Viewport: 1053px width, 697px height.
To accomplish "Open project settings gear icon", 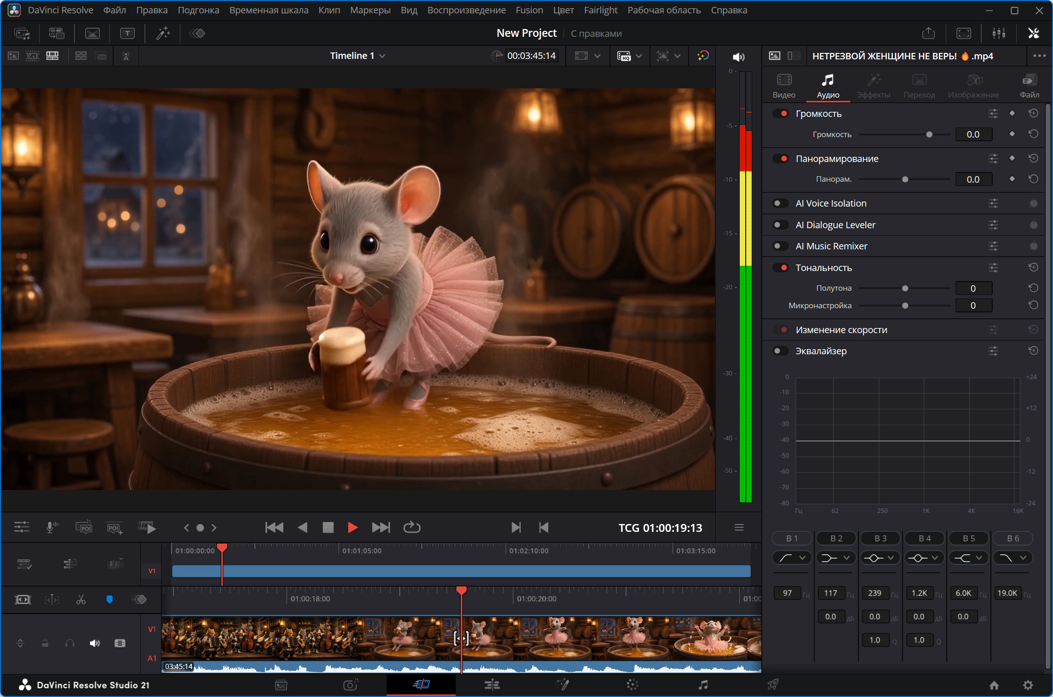I will tap(1028, 685).
